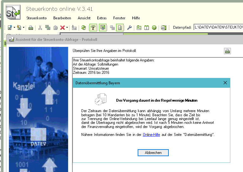The height and width of the screenshot is (172, 243).
Task: Click the red X delete icon
Action: 62,28
